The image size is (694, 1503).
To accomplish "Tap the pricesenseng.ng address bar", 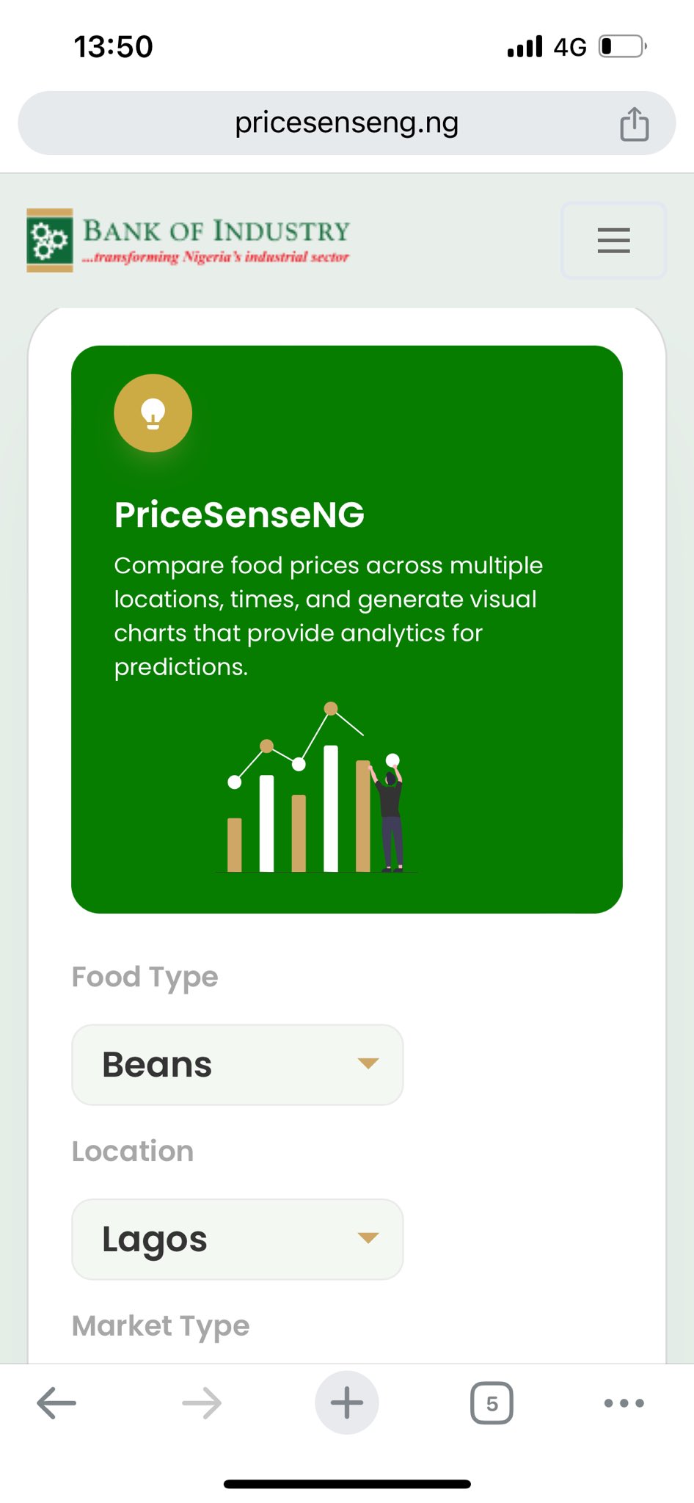I will (x=346, y=123).
